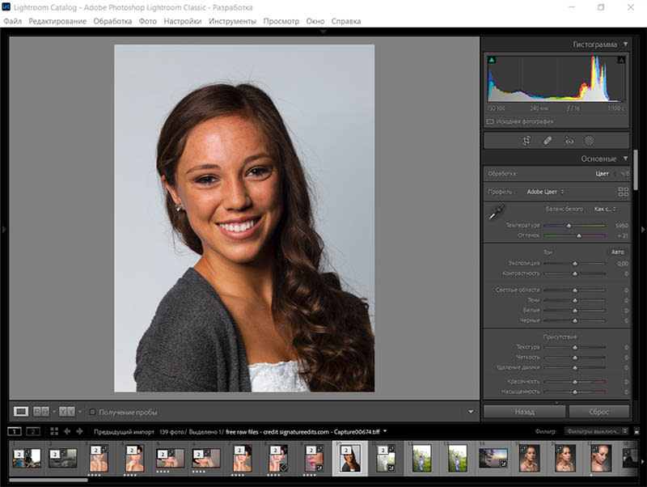Select the Crop overlay tool icon
Viewport: 647px width, 487px height.
[526, 141]
